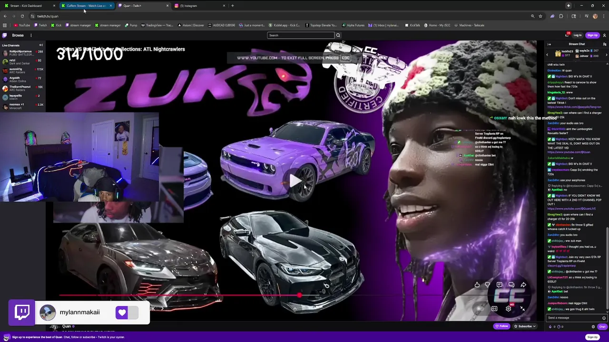The image size is (609, 342).
Task: Collapse Stream Chat with the arrow icon
Action: tap(549, 44)
